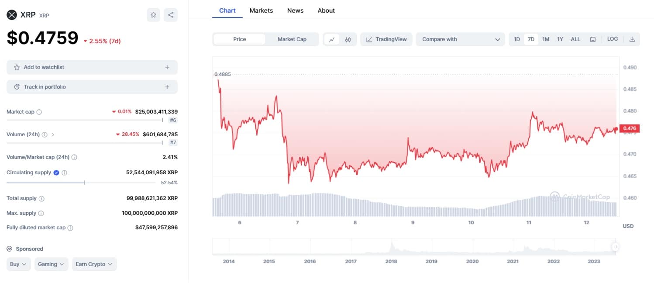Expand the Earn Crypto dropdown

[x=94, y=264]
